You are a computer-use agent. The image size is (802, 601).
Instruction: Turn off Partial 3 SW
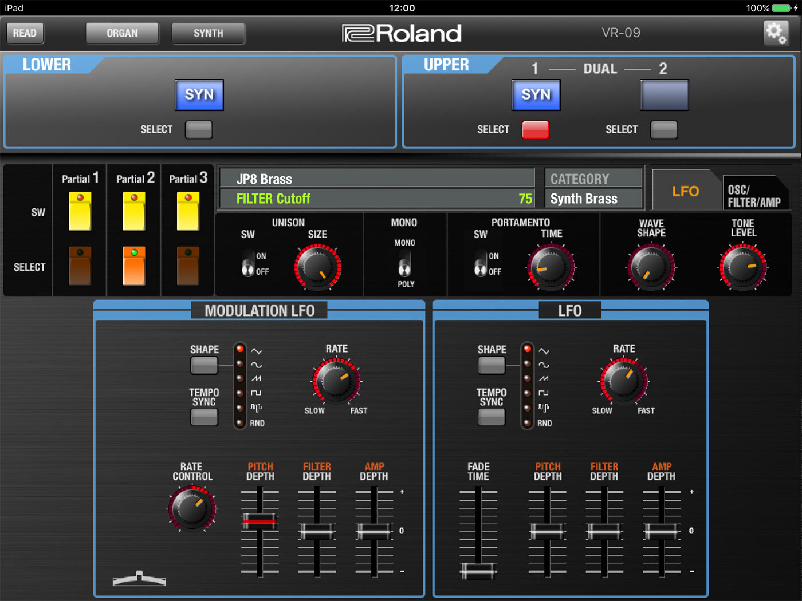[188, 211]
